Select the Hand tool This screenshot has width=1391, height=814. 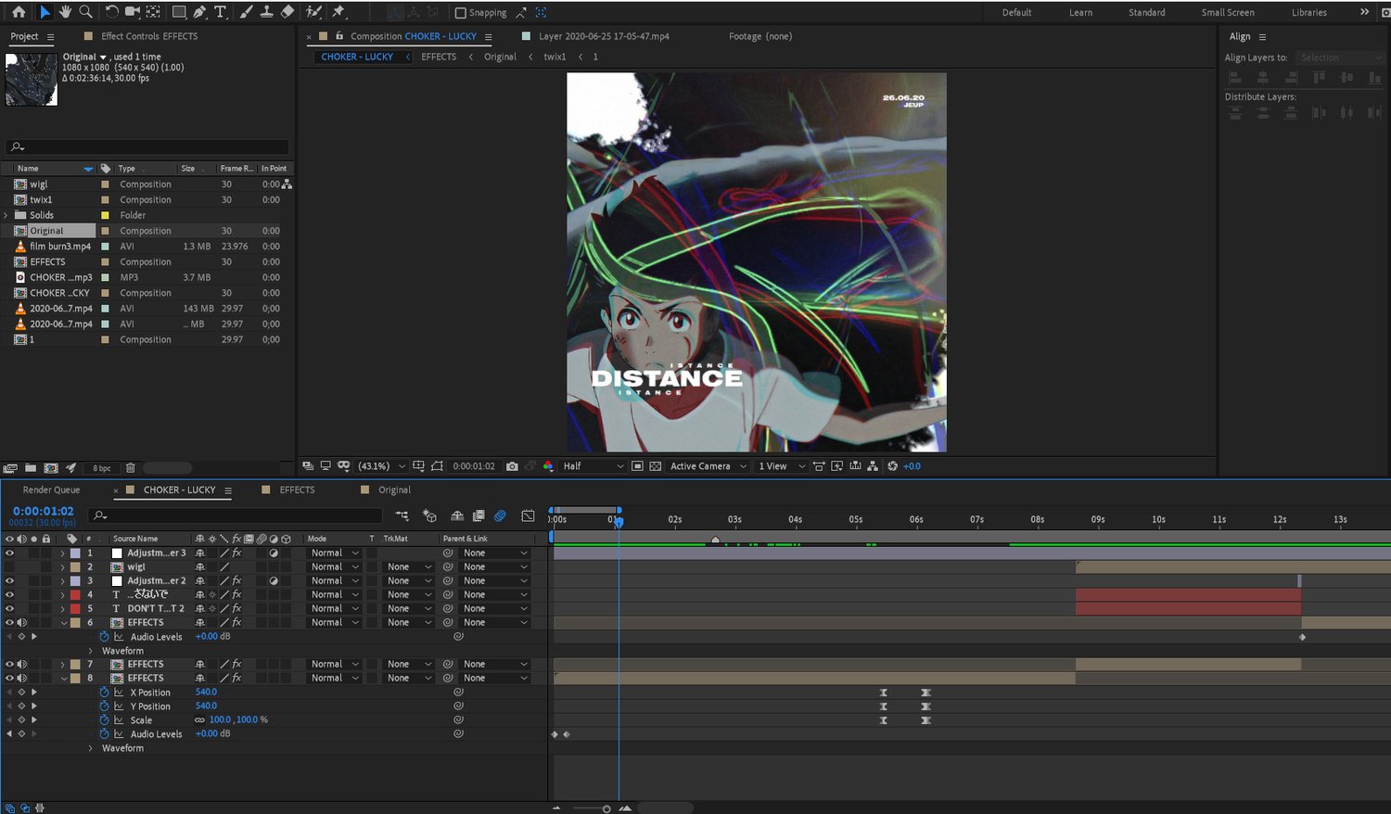coord(65,12)
